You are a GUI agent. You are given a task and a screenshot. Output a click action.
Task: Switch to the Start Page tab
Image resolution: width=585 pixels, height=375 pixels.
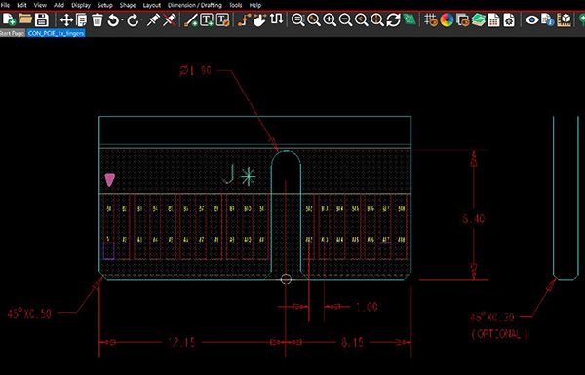[13, 33]
